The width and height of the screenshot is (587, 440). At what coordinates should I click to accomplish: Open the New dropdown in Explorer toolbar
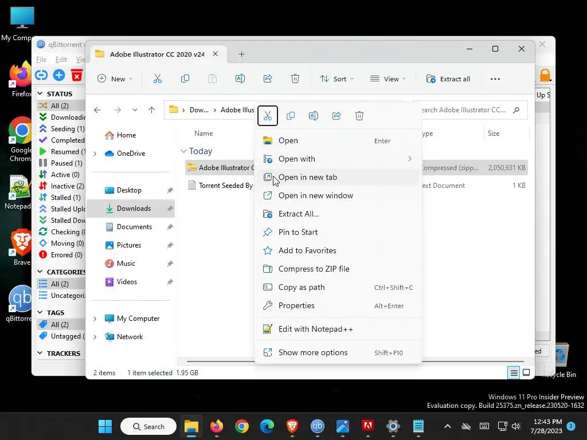pyautogui.click(x=115, y=79)
